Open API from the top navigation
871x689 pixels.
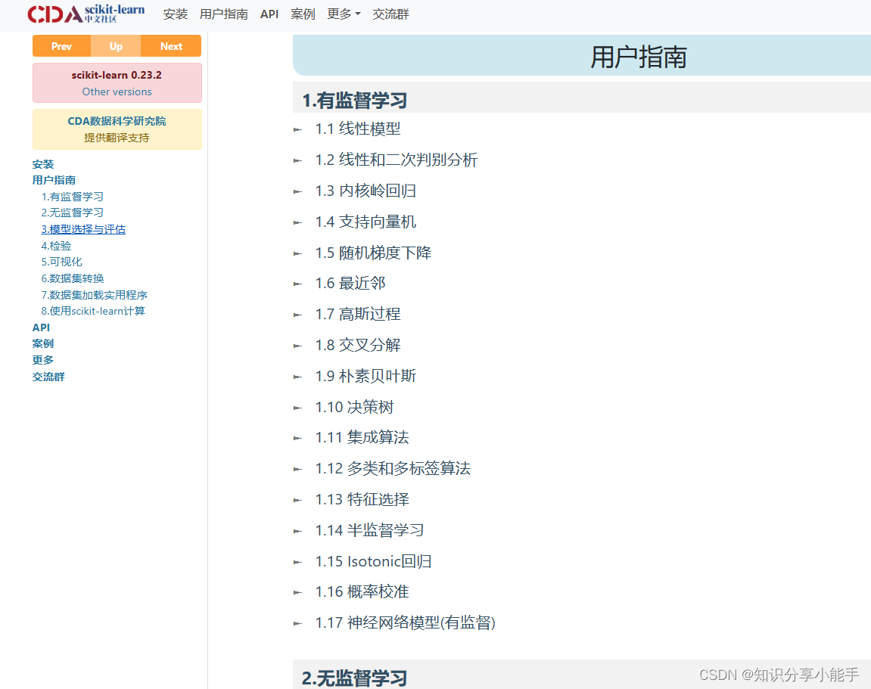point(269,14)
